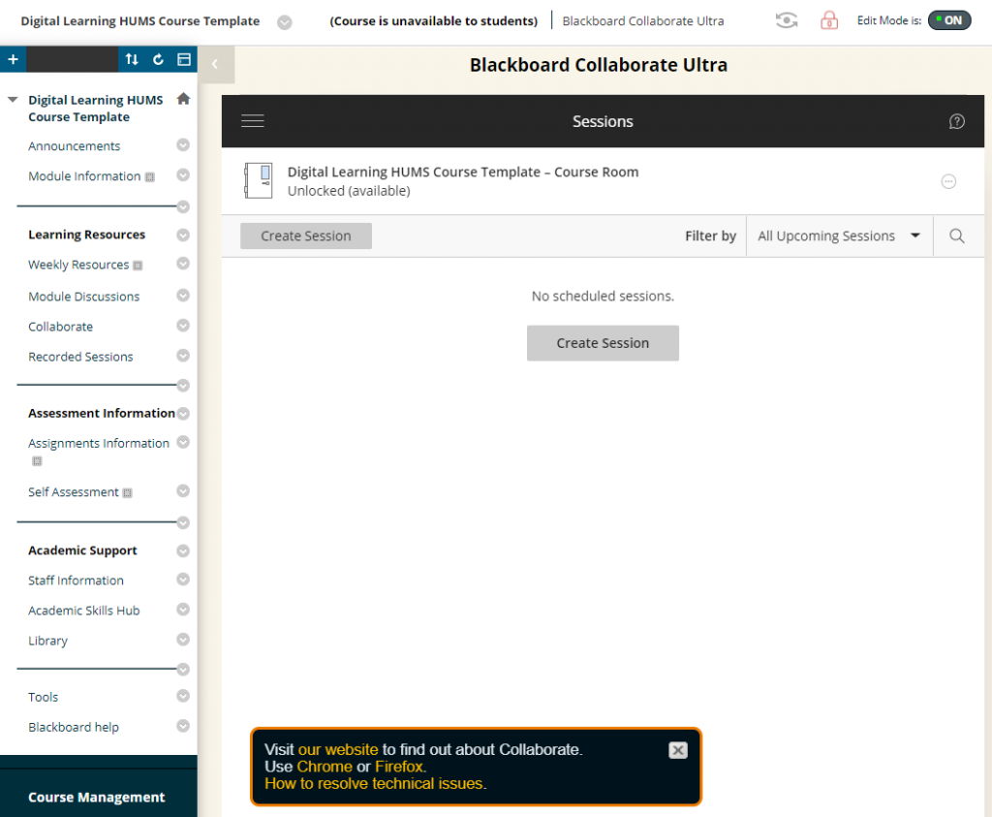Open Filter by All Upcoming Sessions dropdown
The image size is (992, 817).
click(x=839, y=236)
